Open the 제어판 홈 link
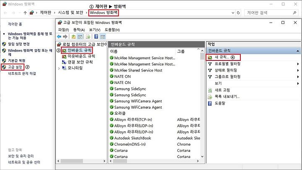This screenshot has height=170, width=302. click(x=15, y=24)
